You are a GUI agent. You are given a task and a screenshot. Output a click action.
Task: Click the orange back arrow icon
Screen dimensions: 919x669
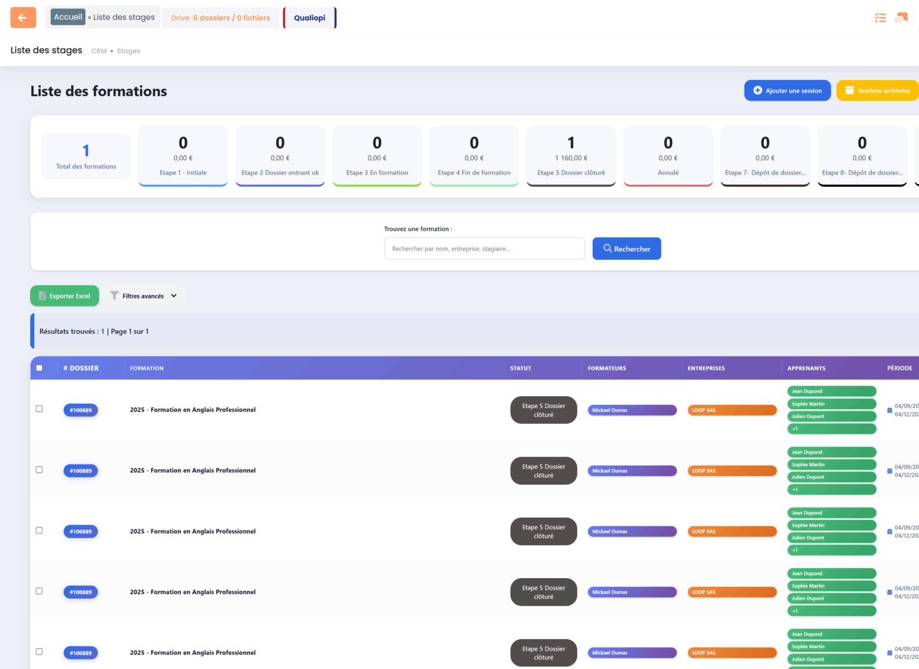pyautogui.click(x=23, y=18)
